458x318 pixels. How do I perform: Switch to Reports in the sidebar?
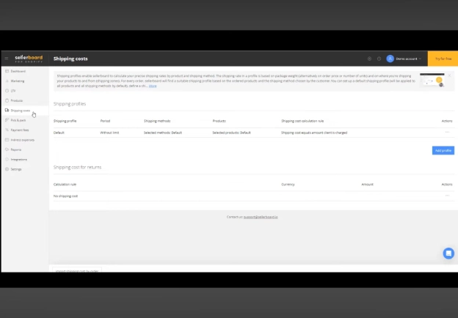pyautogui.click(x=16, y=149)
